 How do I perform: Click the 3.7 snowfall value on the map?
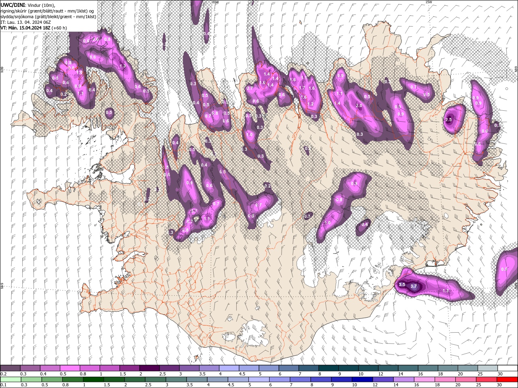[x=414, y=286]
